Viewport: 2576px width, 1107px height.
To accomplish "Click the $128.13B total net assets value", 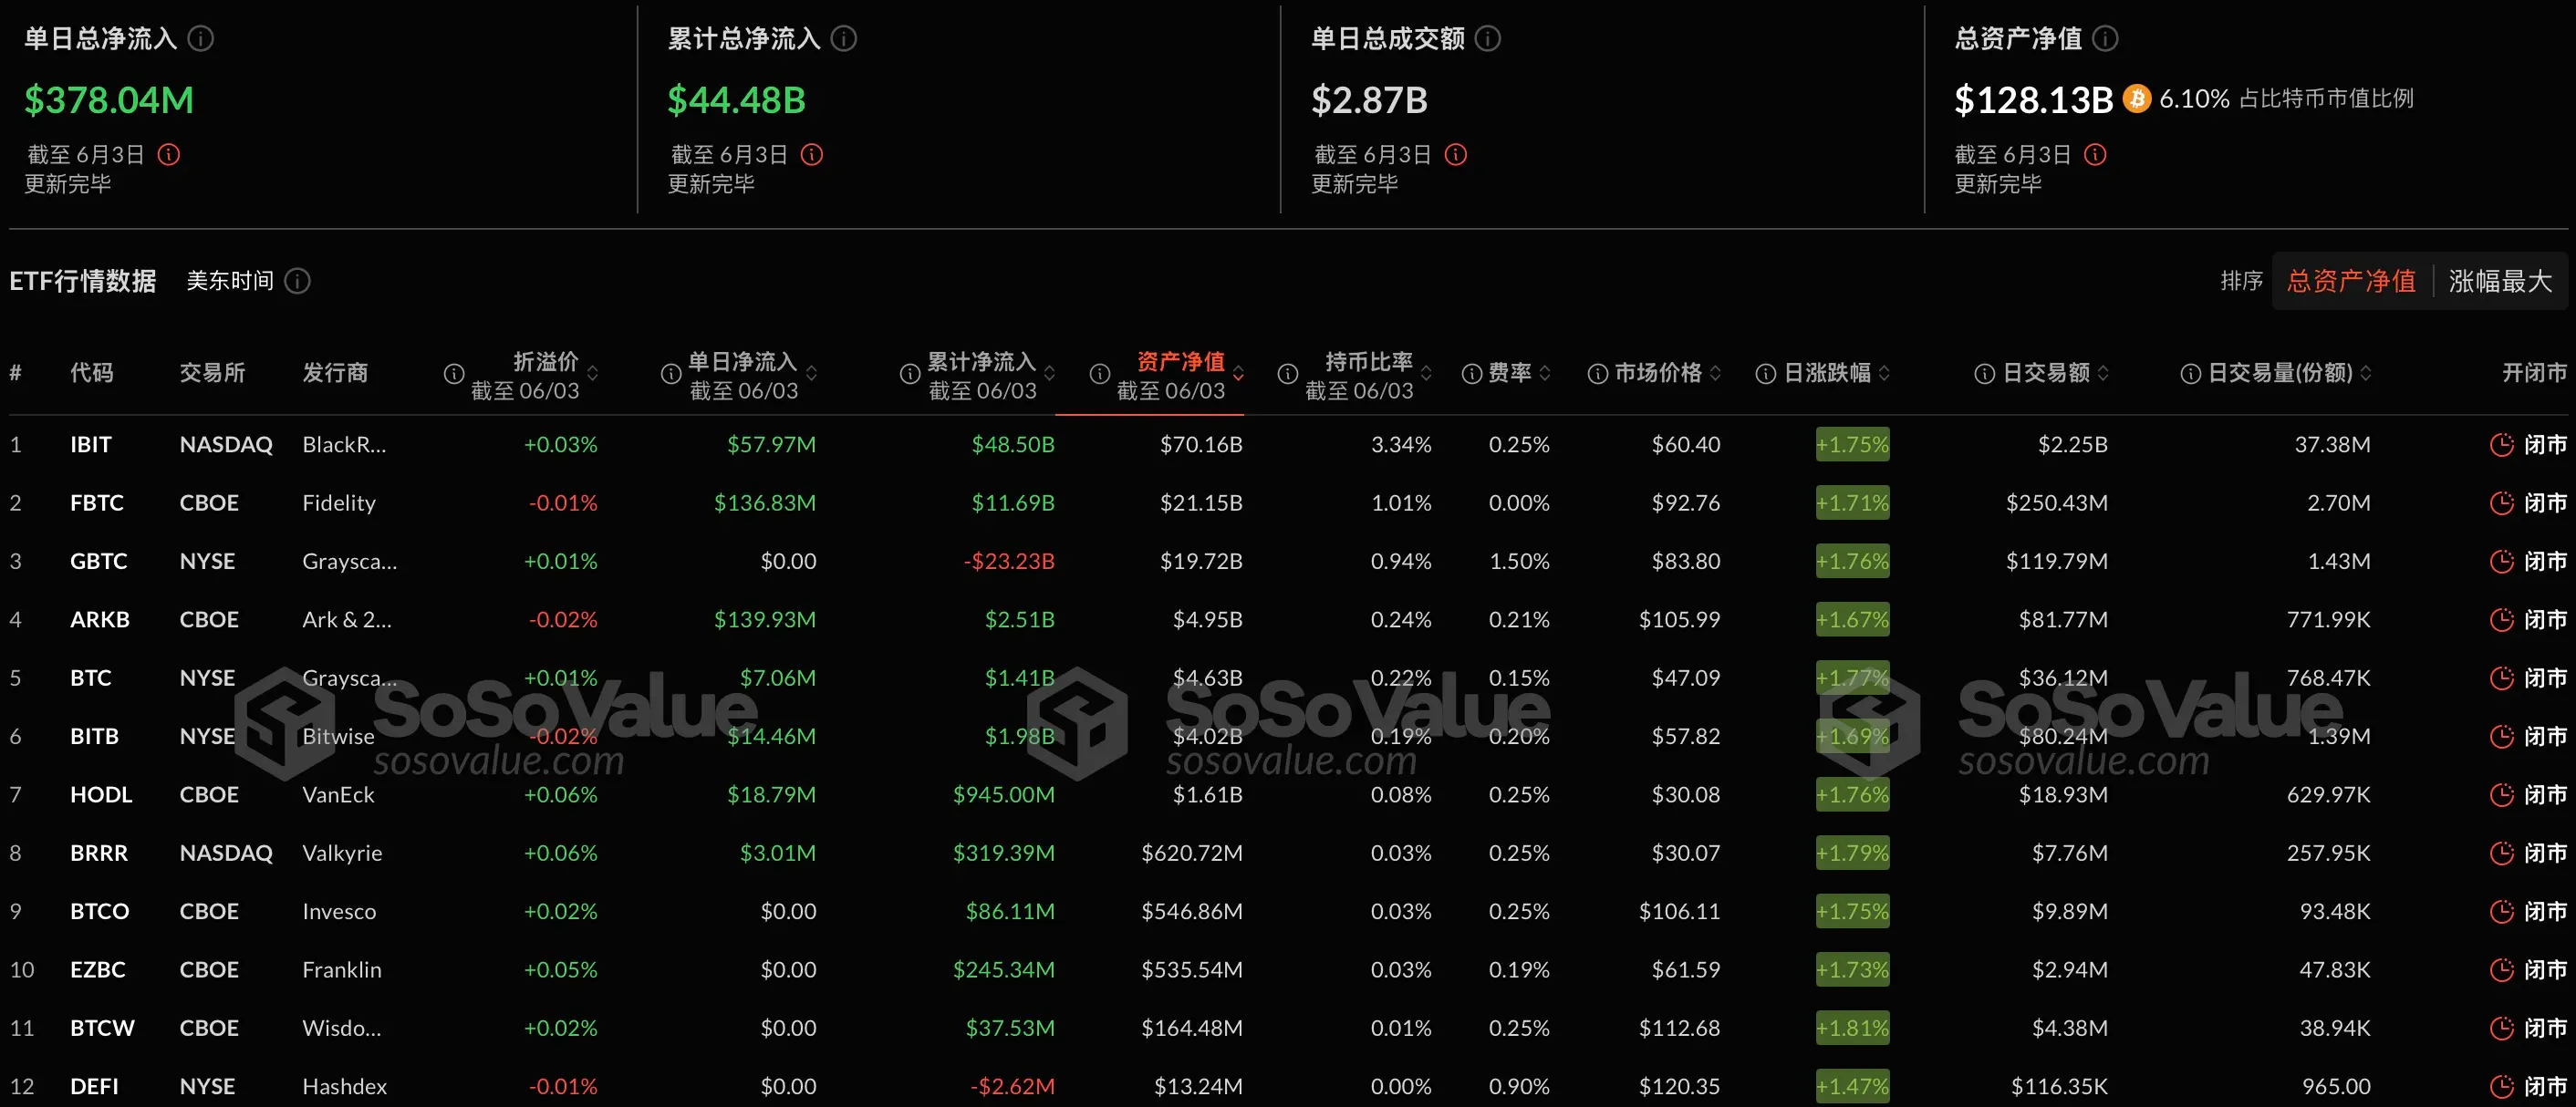I will pyautogui.click(x=2033, y=100).
